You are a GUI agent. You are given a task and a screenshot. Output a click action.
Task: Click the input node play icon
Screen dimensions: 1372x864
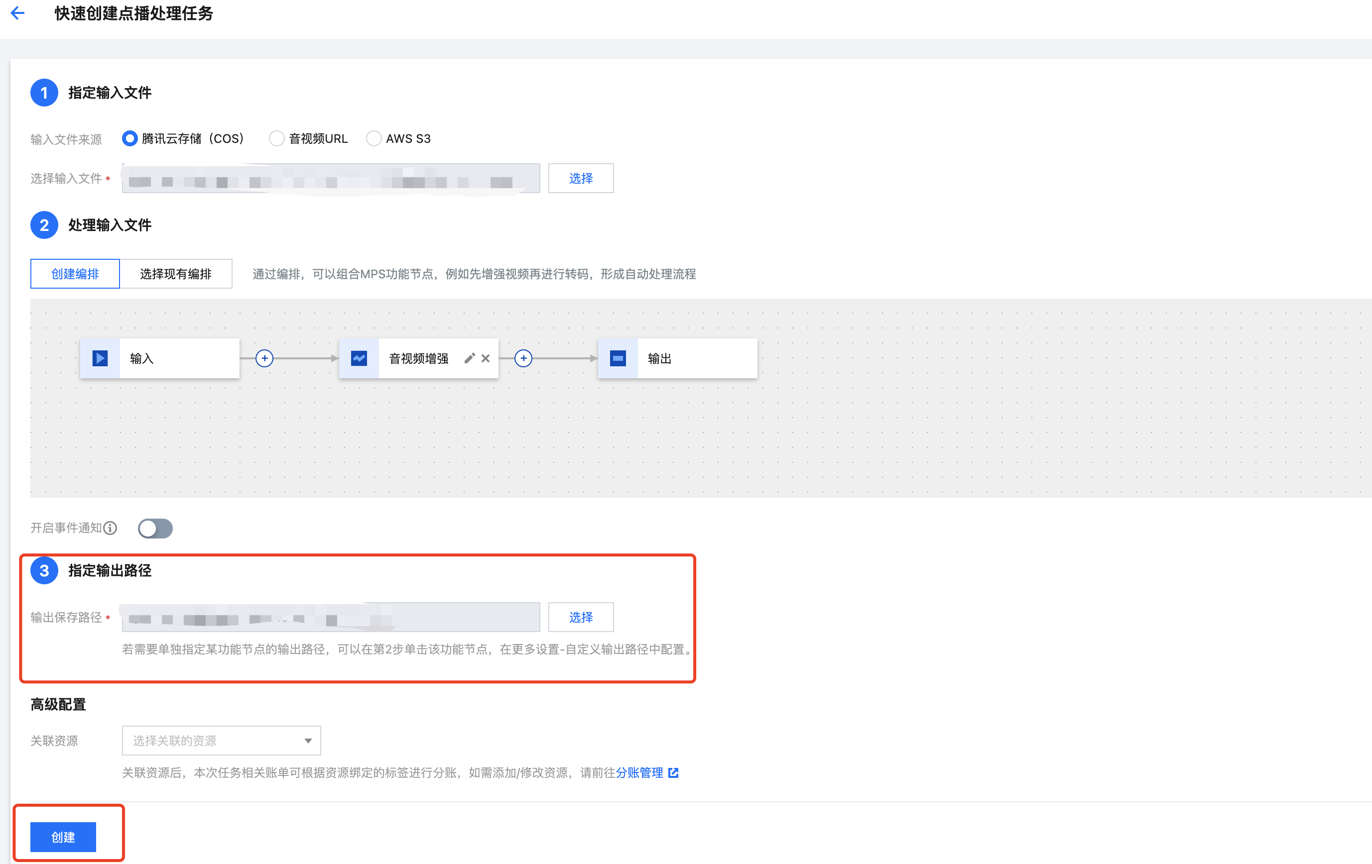[100, 358]
